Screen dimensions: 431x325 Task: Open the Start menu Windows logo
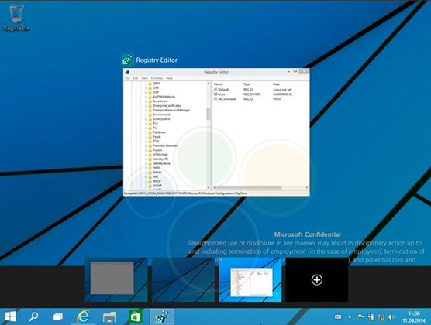(10, 316)
